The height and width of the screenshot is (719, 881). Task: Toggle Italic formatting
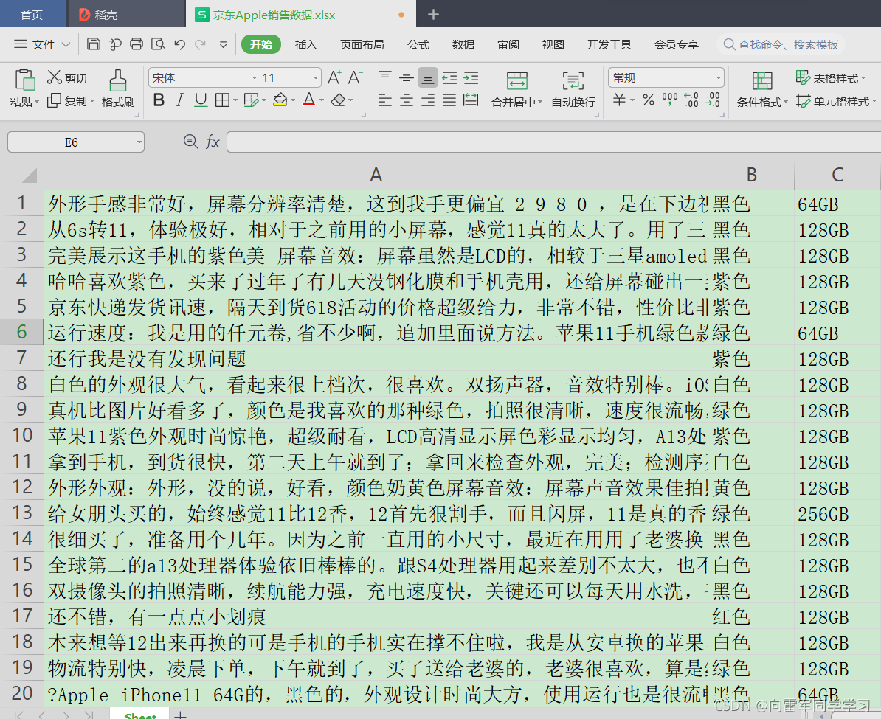pyautogui.click(x=180, y=100)
